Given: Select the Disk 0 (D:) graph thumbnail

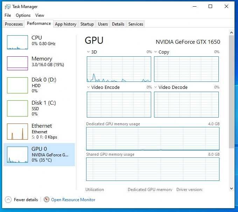Looking at the screenshot, I should click(x=17, y=85).
